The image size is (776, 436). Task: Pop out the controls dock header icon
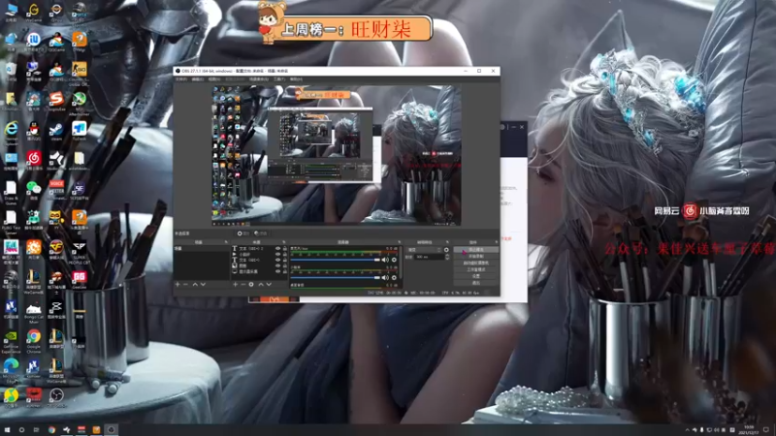(x=497, y=242)
